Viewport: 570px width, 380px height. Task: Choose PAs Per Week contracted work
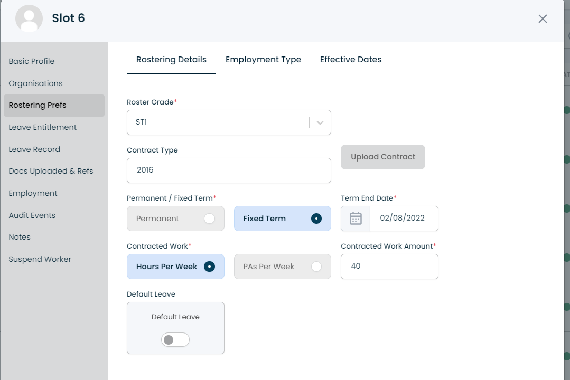point(283,267)
